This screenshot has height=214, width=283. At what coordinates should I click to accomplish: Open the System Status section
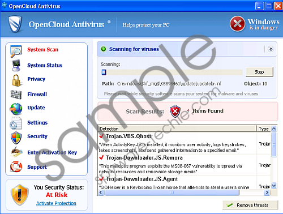[x=45, y=65]
